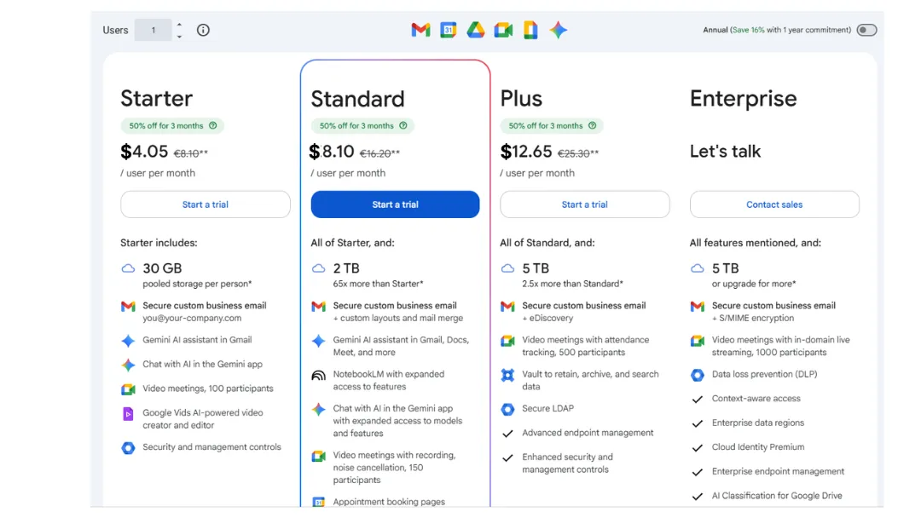Click the Plus 50% off for 3 months badge
Image resolution: width=921 pixels, height=518 pixels.
pos(552,125)
